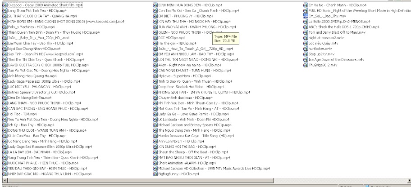Select LUC MOI YEU - PHUONG VY file
411x187 pixels.
39,87
